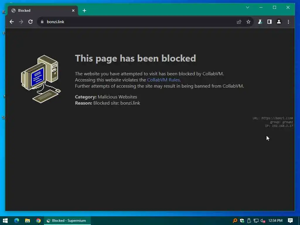
Task: View site security lock icon
Action: (x=42, y=22)
